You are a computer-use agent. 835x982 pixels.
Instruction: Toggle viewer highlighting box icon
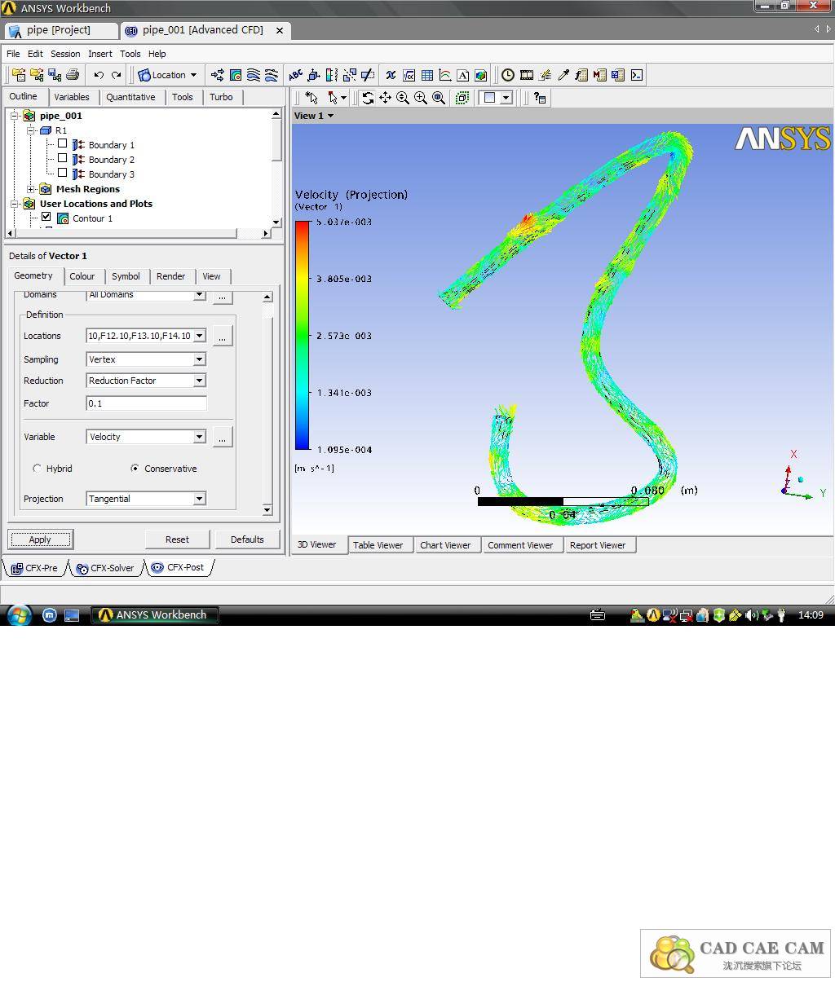coord(462,98)
